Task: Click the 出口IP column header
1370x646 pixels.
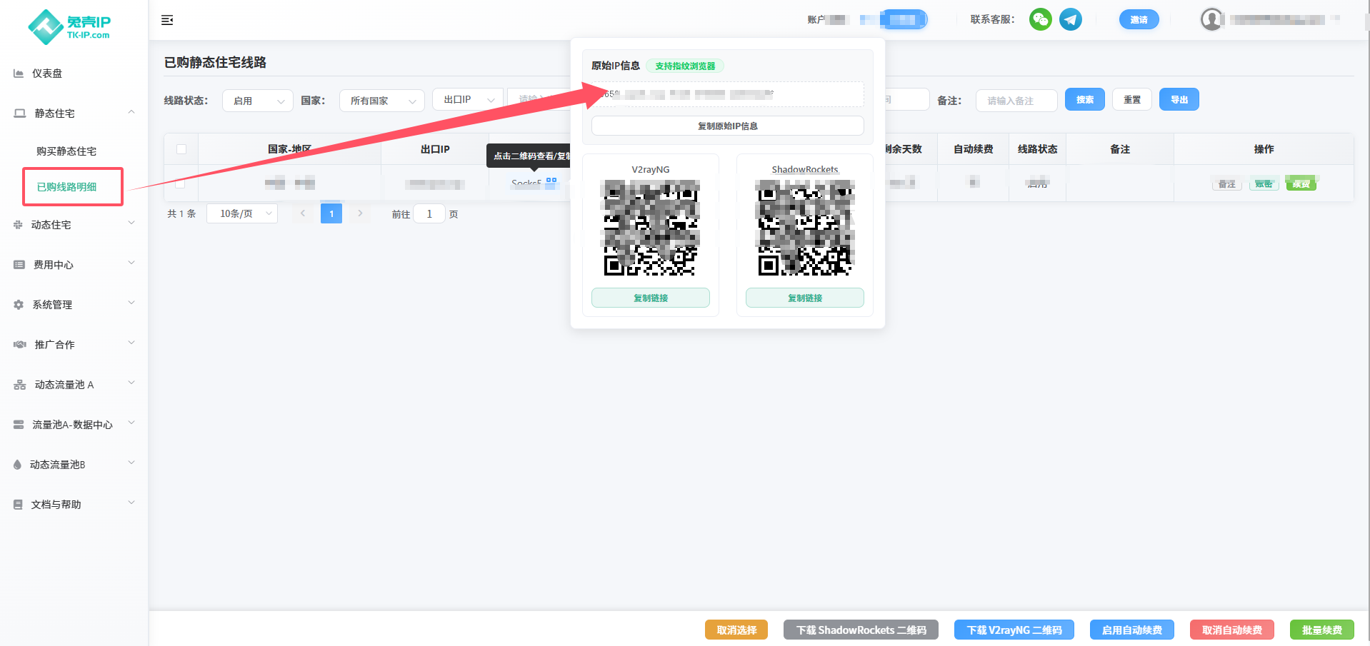Action: click(x=435, y=149)
